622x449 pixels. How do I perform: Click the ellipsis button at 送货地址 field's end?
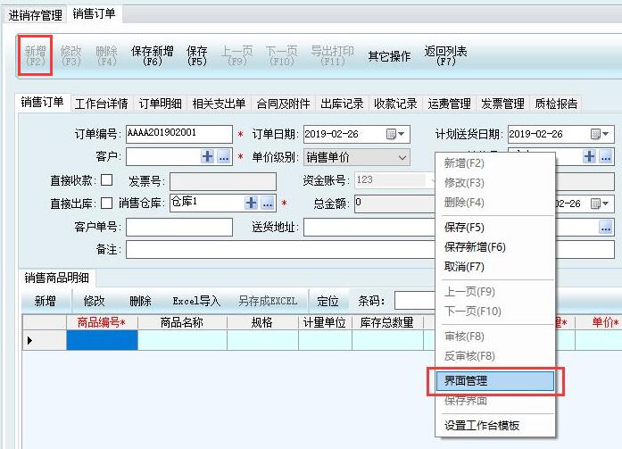[x=605, y=227]
